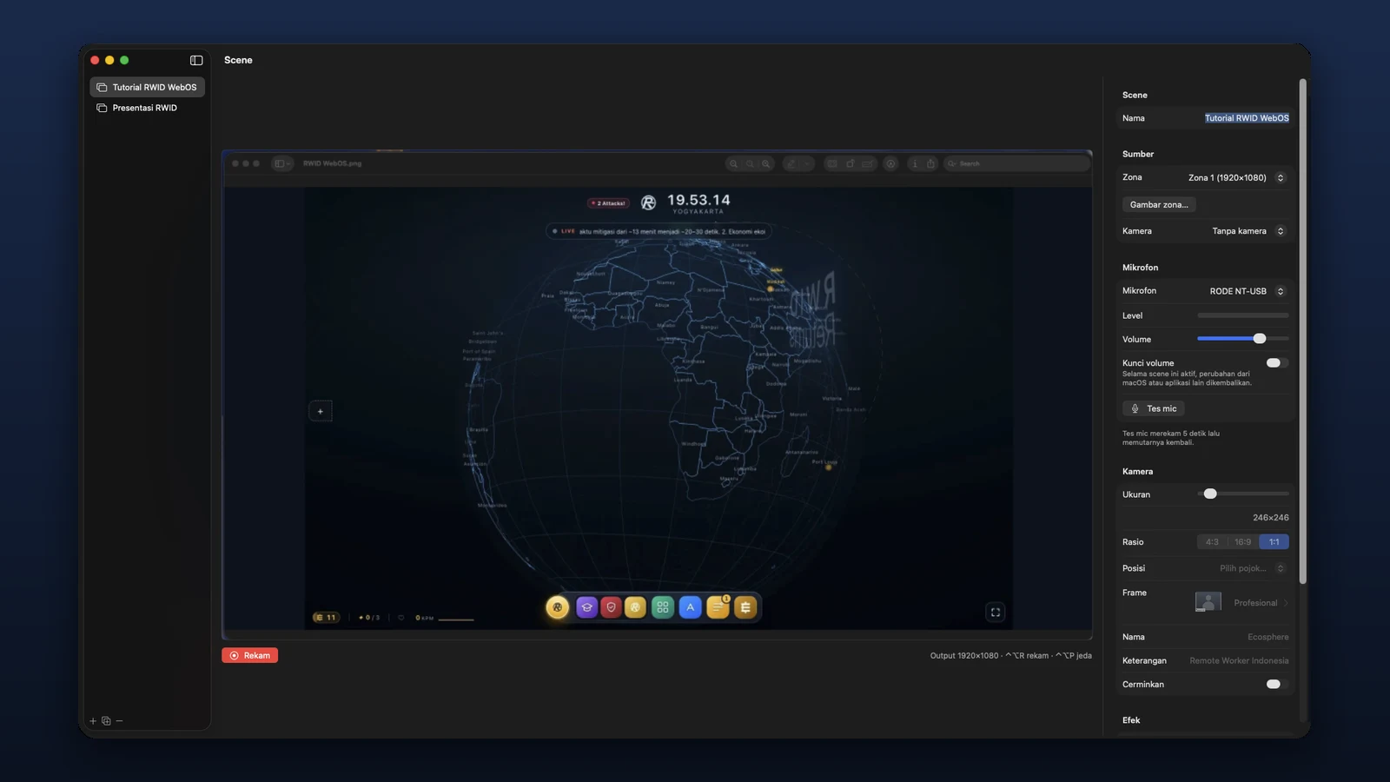Screen dimensions: 1390x782
Task: Click the fullscreen expand icon in the preview
Action: coord(996,612)
